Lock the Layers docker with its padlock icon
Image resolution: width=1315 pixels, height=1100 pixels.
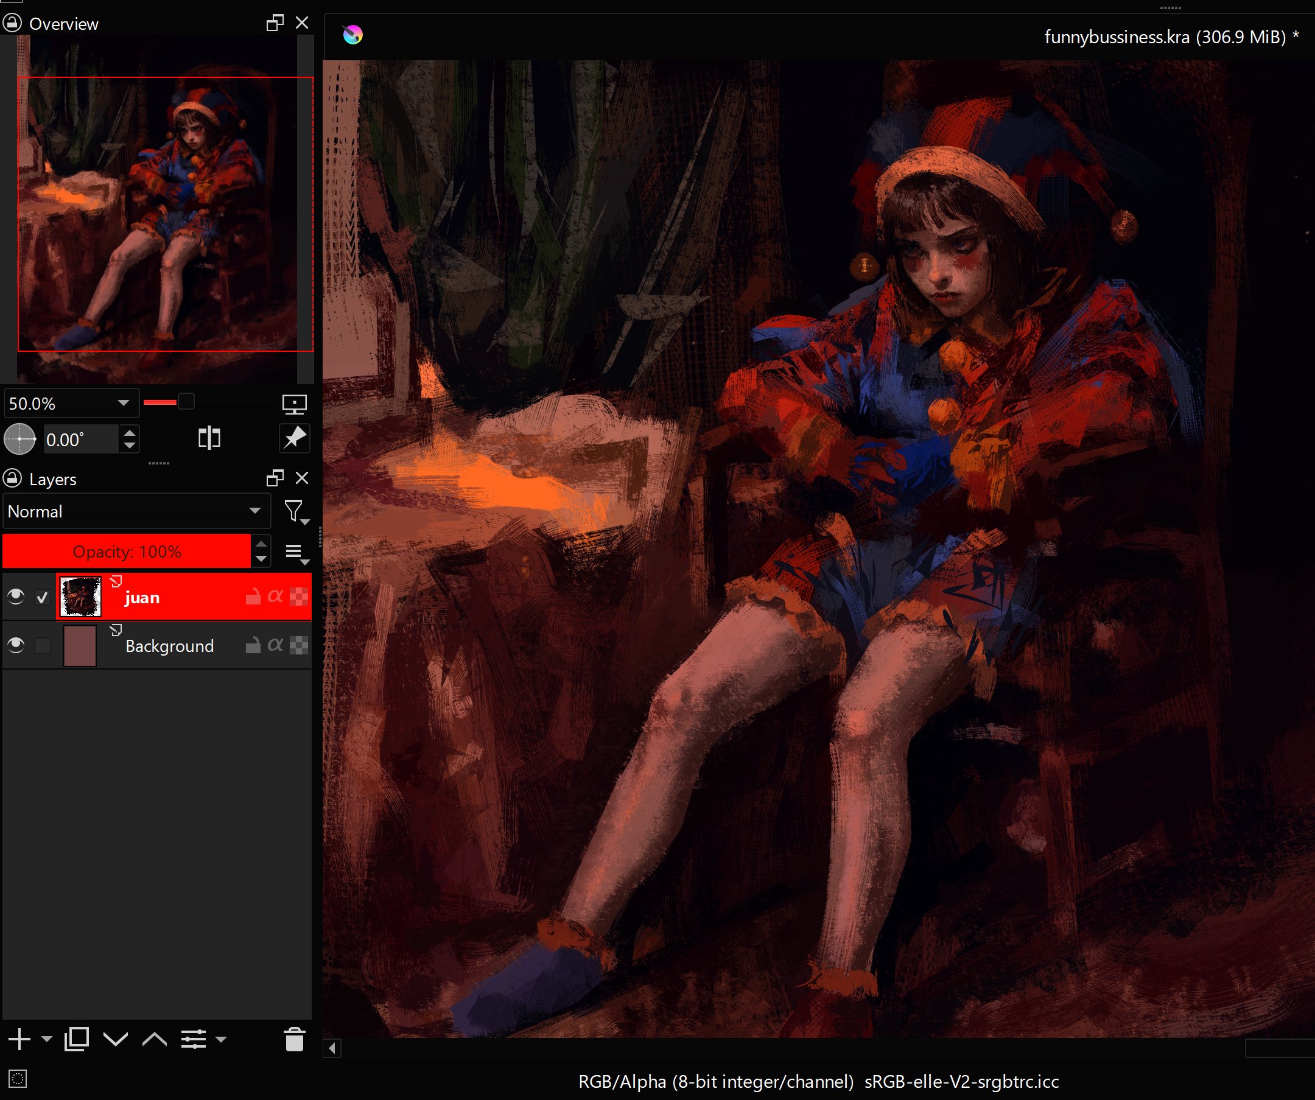coord(12,478)
